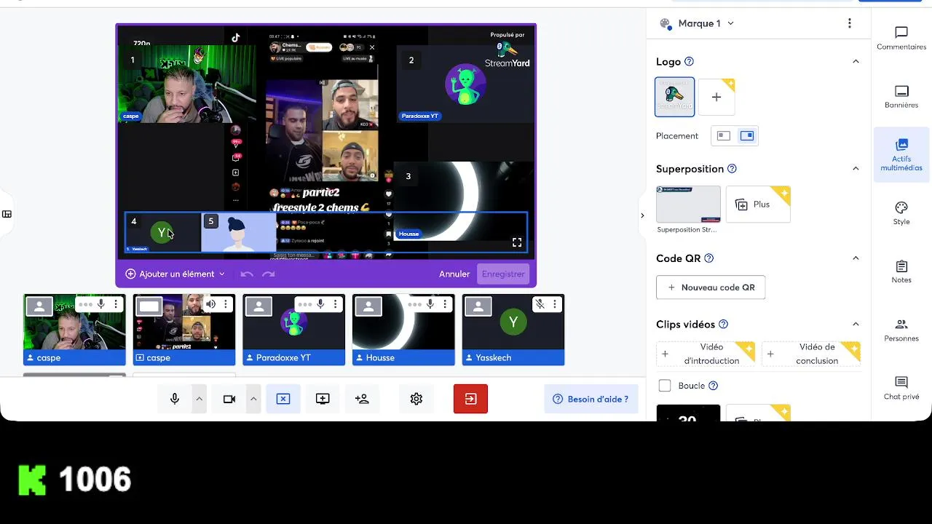
Task: Toggle fullscreen icon in the preview
Action: (517, 242)
